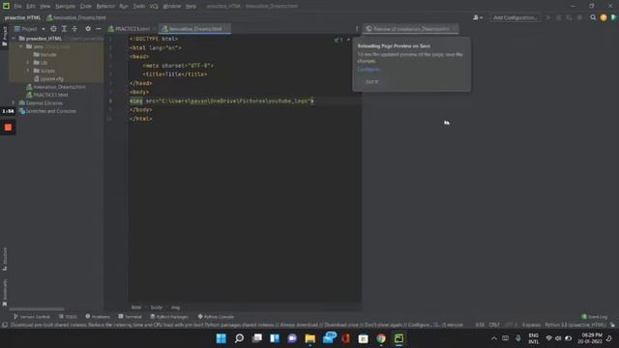Click the tool windows quick-access icon bottom-left
Screen dimensions: 619x348
4,325
